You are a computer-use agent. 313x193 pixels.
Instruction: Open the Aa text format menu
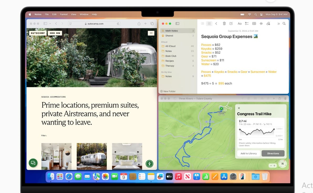(239, 24)
